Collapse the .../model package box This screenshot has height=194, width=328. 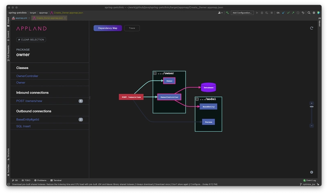tap(197, 99)
